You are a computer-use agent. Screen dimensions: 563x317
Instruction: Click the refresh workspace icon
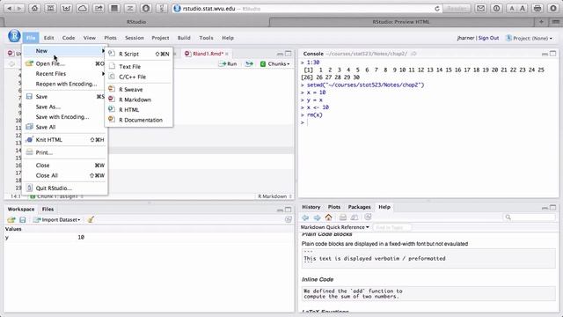pyautogui.click(x=288, y=219)
